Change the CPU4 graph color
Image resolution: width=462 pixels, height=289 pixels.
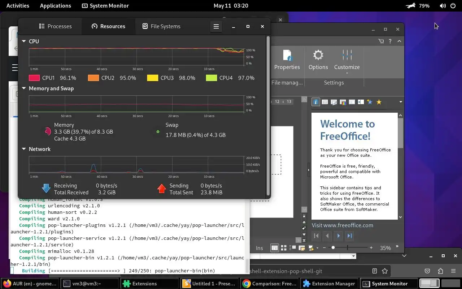[x=212, y=78]
